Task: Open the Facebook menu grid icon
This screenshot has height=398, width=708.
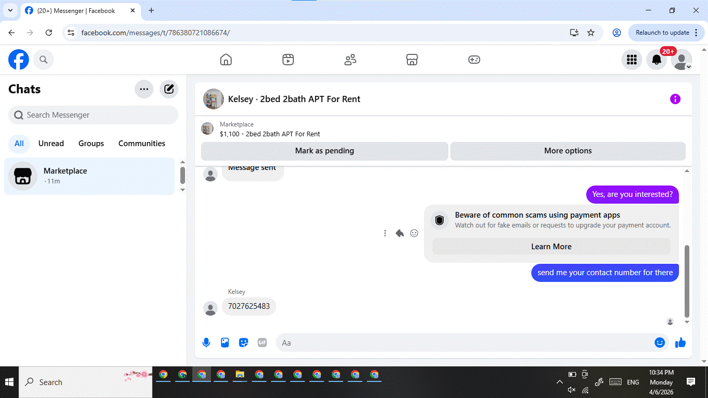Action: 632,60
